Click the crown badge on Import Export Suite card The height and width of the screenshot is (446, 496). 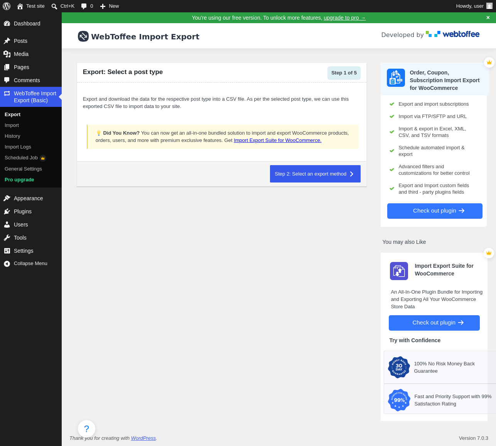[x=489, y=253]
